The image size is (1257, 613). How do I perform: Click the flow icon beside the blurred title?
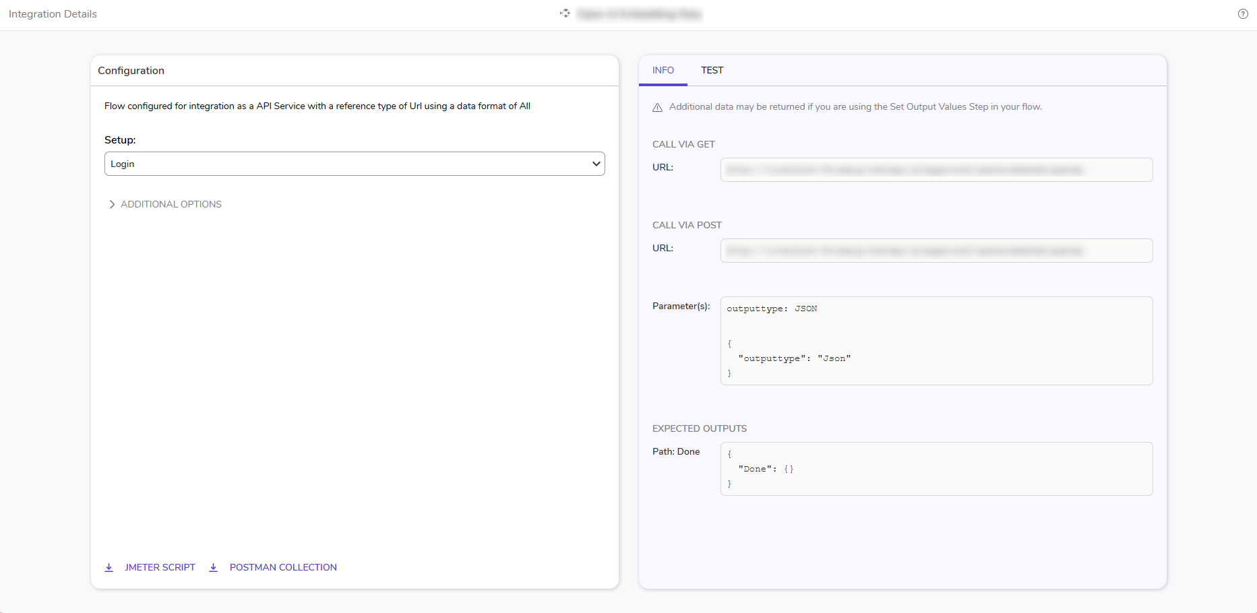pyautogui.click(x=565, y=13)
